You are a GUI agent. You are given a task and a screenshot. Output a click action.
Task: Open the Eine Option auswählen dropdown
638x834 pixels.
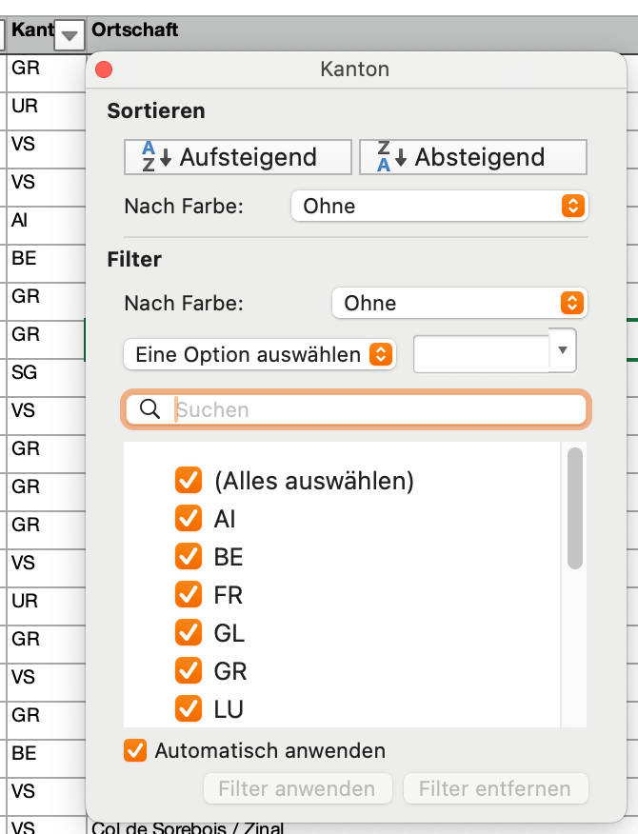click(258, 353)
